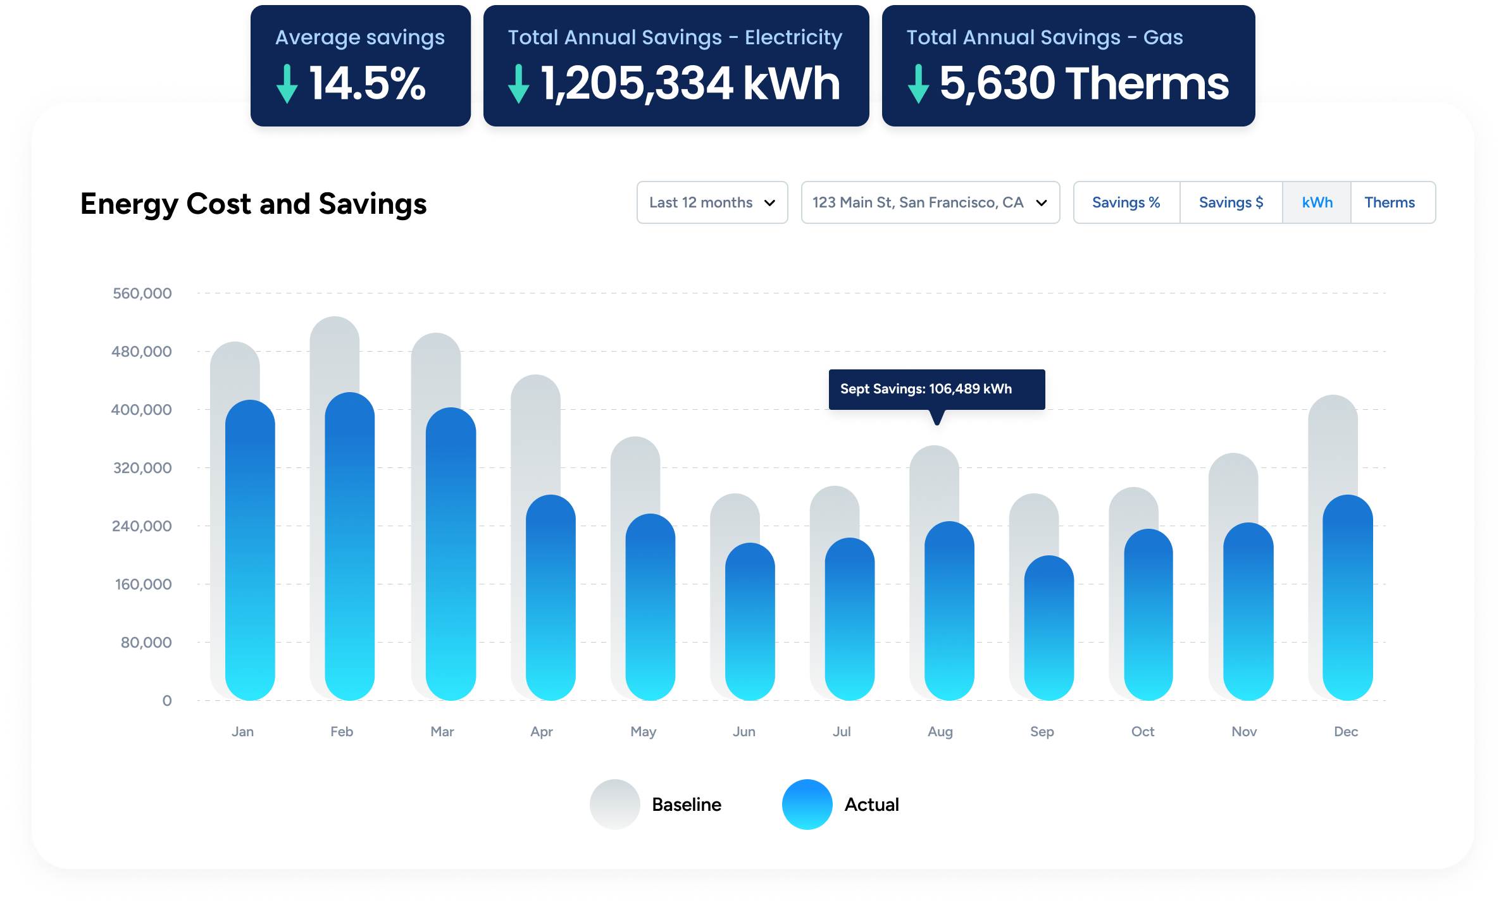This screenshot has width=1506, height=907.
Task: Switch to the Savings % tab
Action: (x=1126, y=202)
